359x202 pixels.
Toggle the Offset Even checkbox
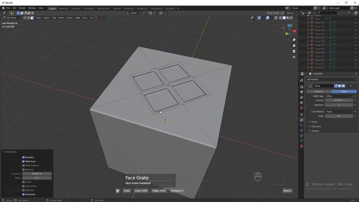point(24,162)
